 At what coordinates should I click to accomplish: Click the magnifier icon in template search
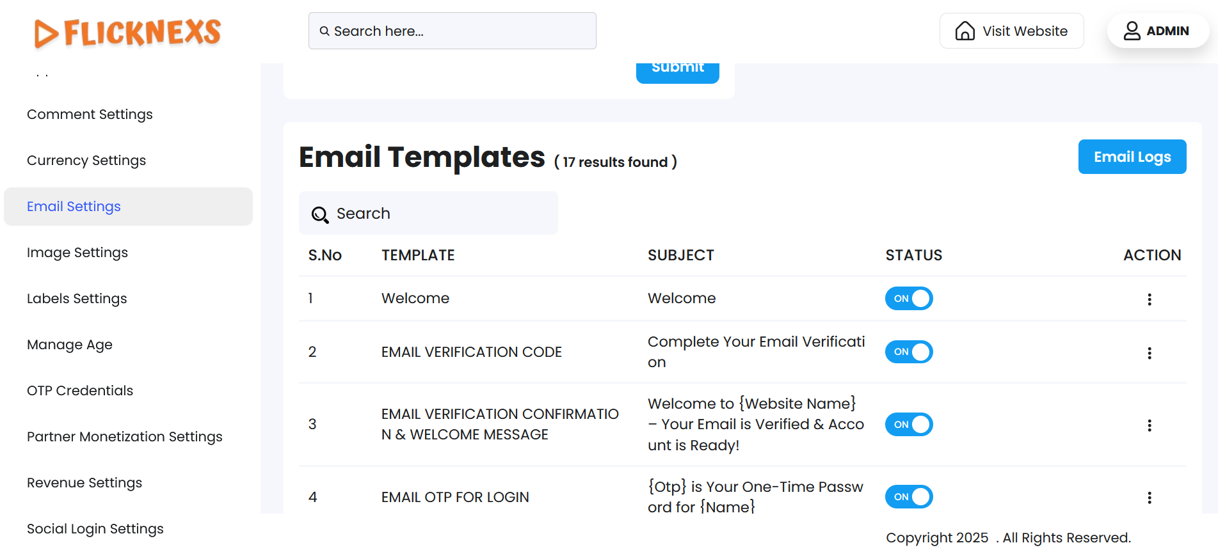pyautogui.click(x=319, y=214)
